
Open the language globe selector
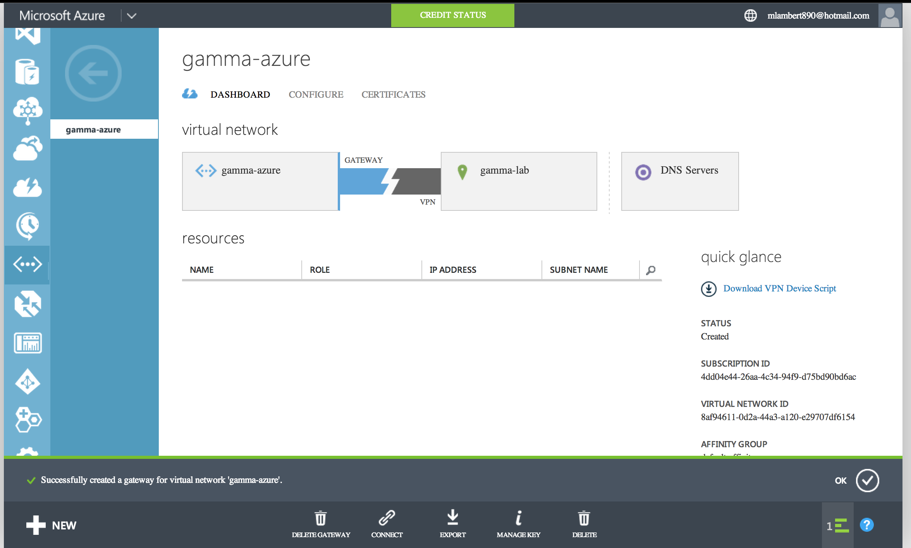750,16
